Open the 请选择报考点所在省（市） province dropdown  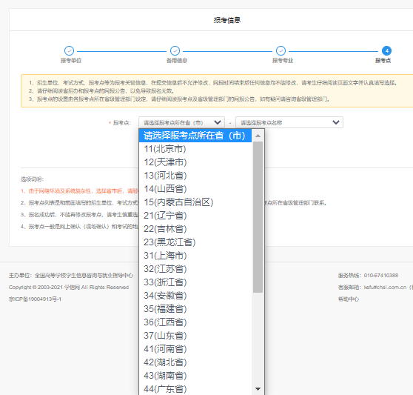click(x=181, y=122)
